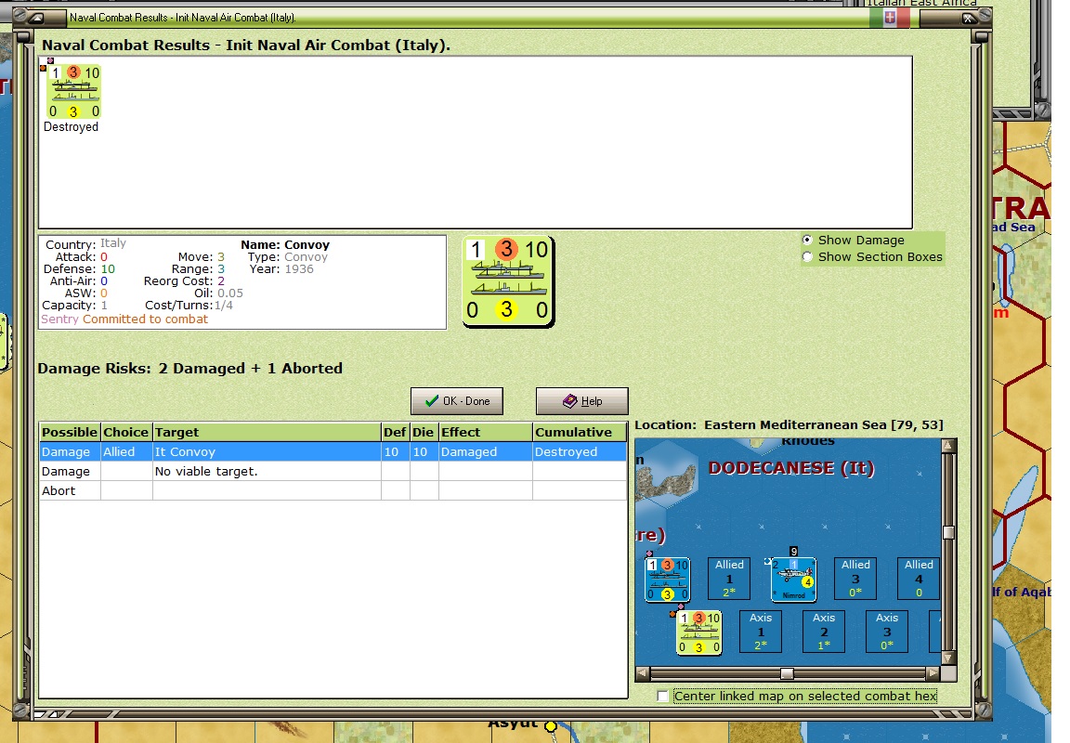Click the OK - Done button
The image size is (1070, 743).
457,401
